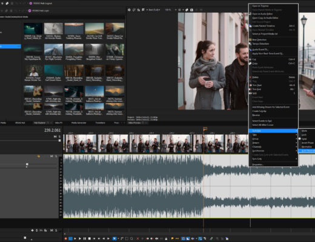Expand the Group submenu entry
Image resolution: width=315 pixels, height=242 pixels.
coord(273,139)
